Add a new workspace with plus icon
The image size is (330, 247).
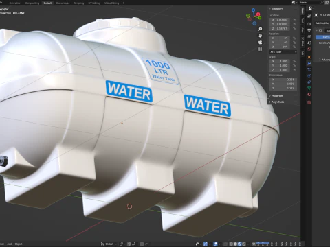[124, 3]
